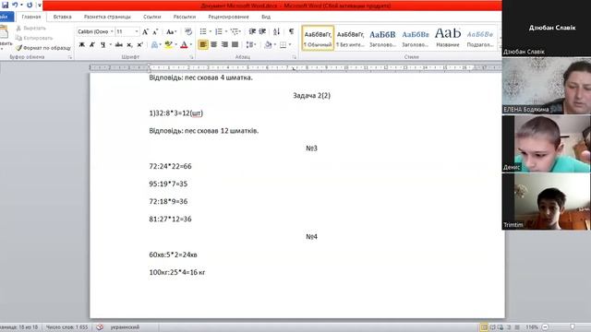This screenshot has height=332, width=591.
Task: Apply the Подзаголовок style
Action: click(x=480, y=38)
